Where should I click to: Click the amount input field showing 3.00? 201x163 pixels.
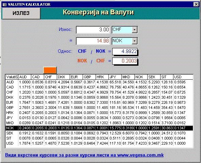[93, 30]
